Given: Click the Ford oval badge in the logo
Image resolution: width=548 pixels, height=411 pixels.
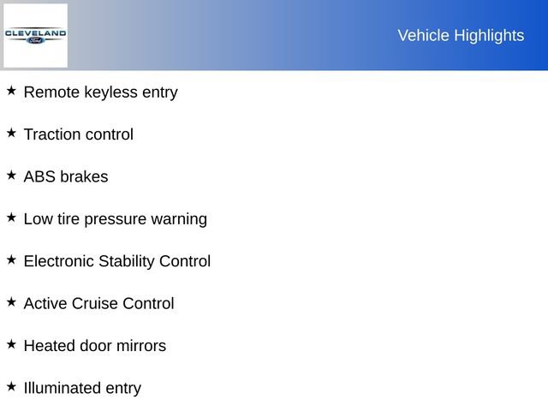Looking at the screenshot, I should (35, 40).
